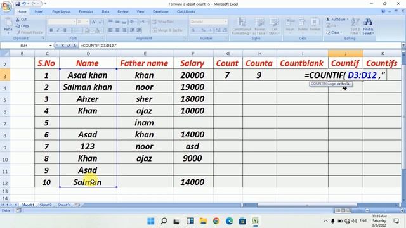
Task: Select column J header
Action: point(345,54)
